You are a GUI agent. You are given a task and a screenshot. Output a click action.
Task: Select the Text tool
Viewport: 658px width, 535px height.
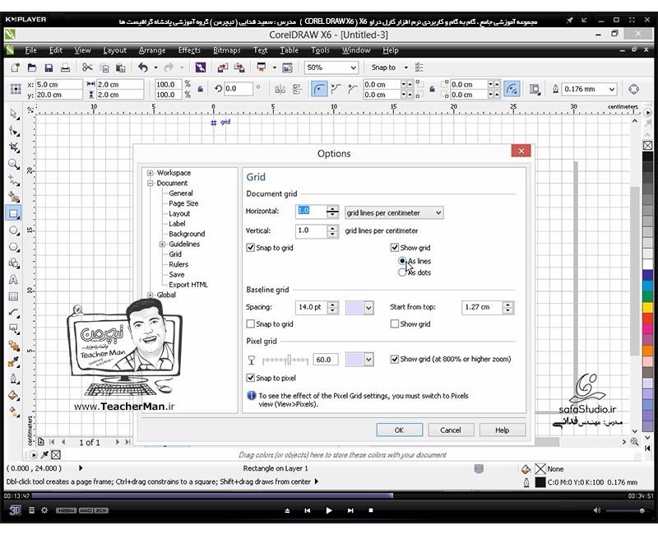[14, 280]
